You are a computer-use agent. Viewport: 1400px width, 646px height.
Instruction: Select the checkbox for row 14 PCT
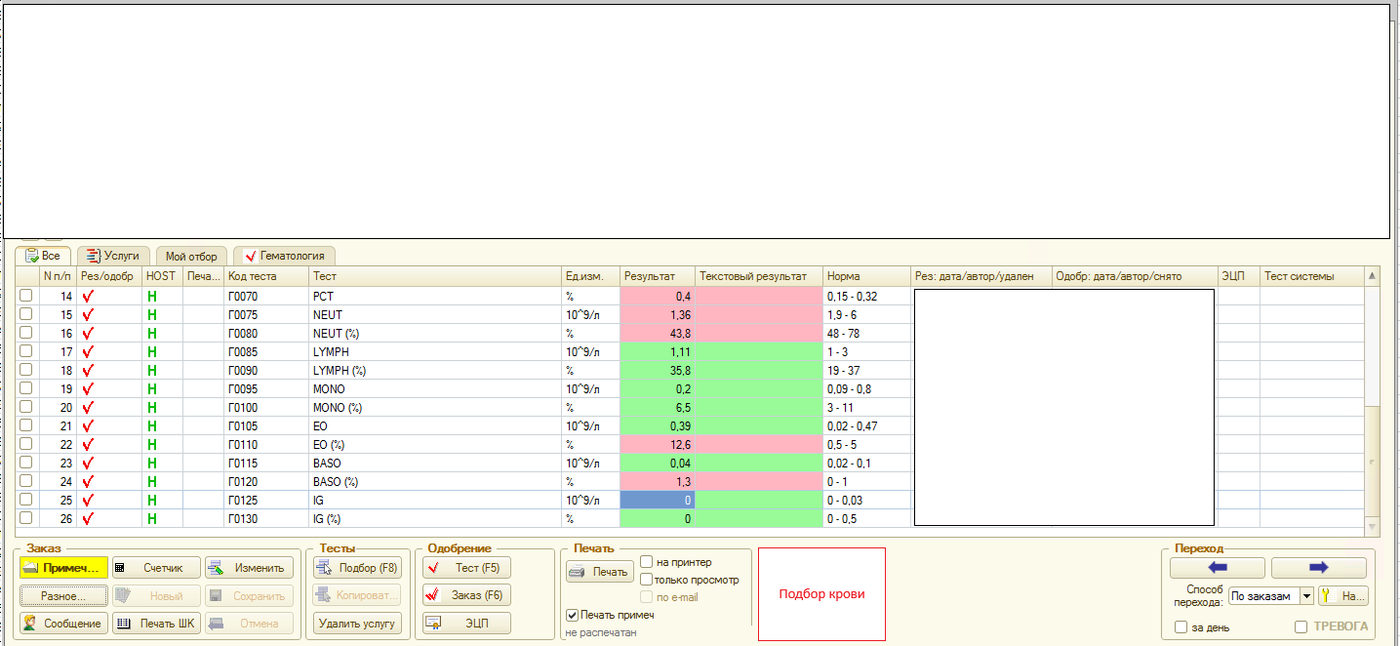pyautogui.click(x=26, y=296)
